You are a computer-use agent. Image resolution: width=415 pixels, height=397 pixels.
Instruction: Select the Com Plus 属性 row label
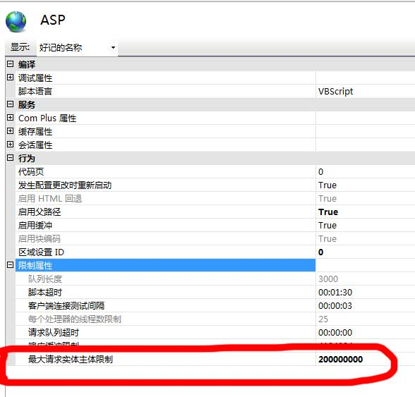tap(47, 118)
